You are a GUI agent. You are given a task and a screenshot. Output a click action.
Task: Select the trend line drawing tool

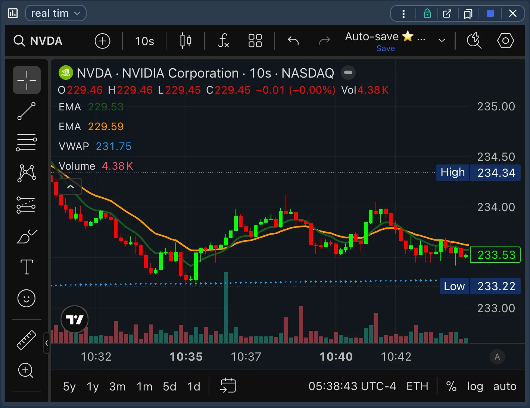click(x=26, y=111)
